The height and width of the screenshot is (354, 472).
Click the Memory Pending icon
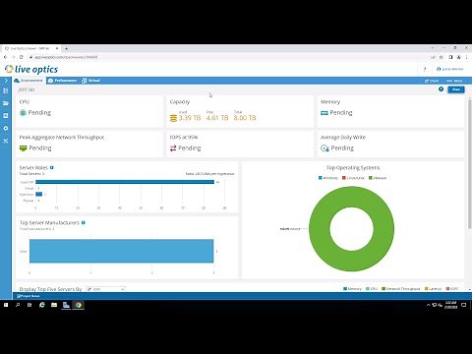pos(324,113)
